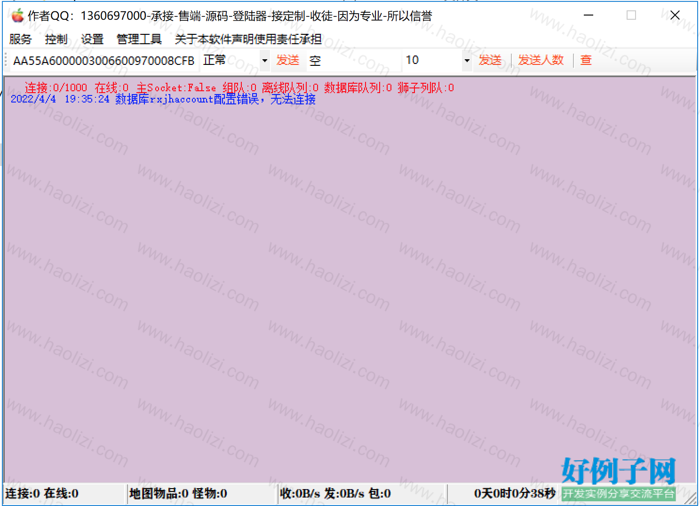
Task: Open the 服务 menu
Action: [20, 39]
